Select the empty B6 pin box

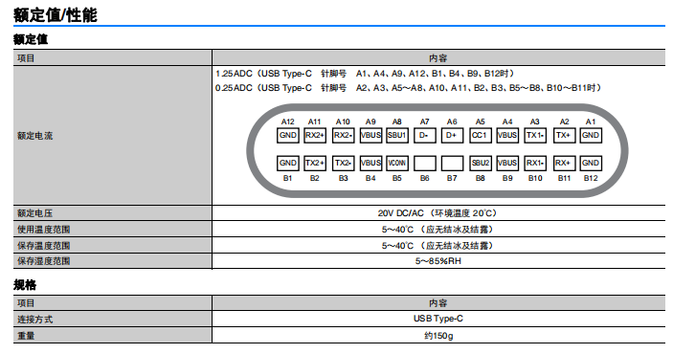click(x=424, y=163)
